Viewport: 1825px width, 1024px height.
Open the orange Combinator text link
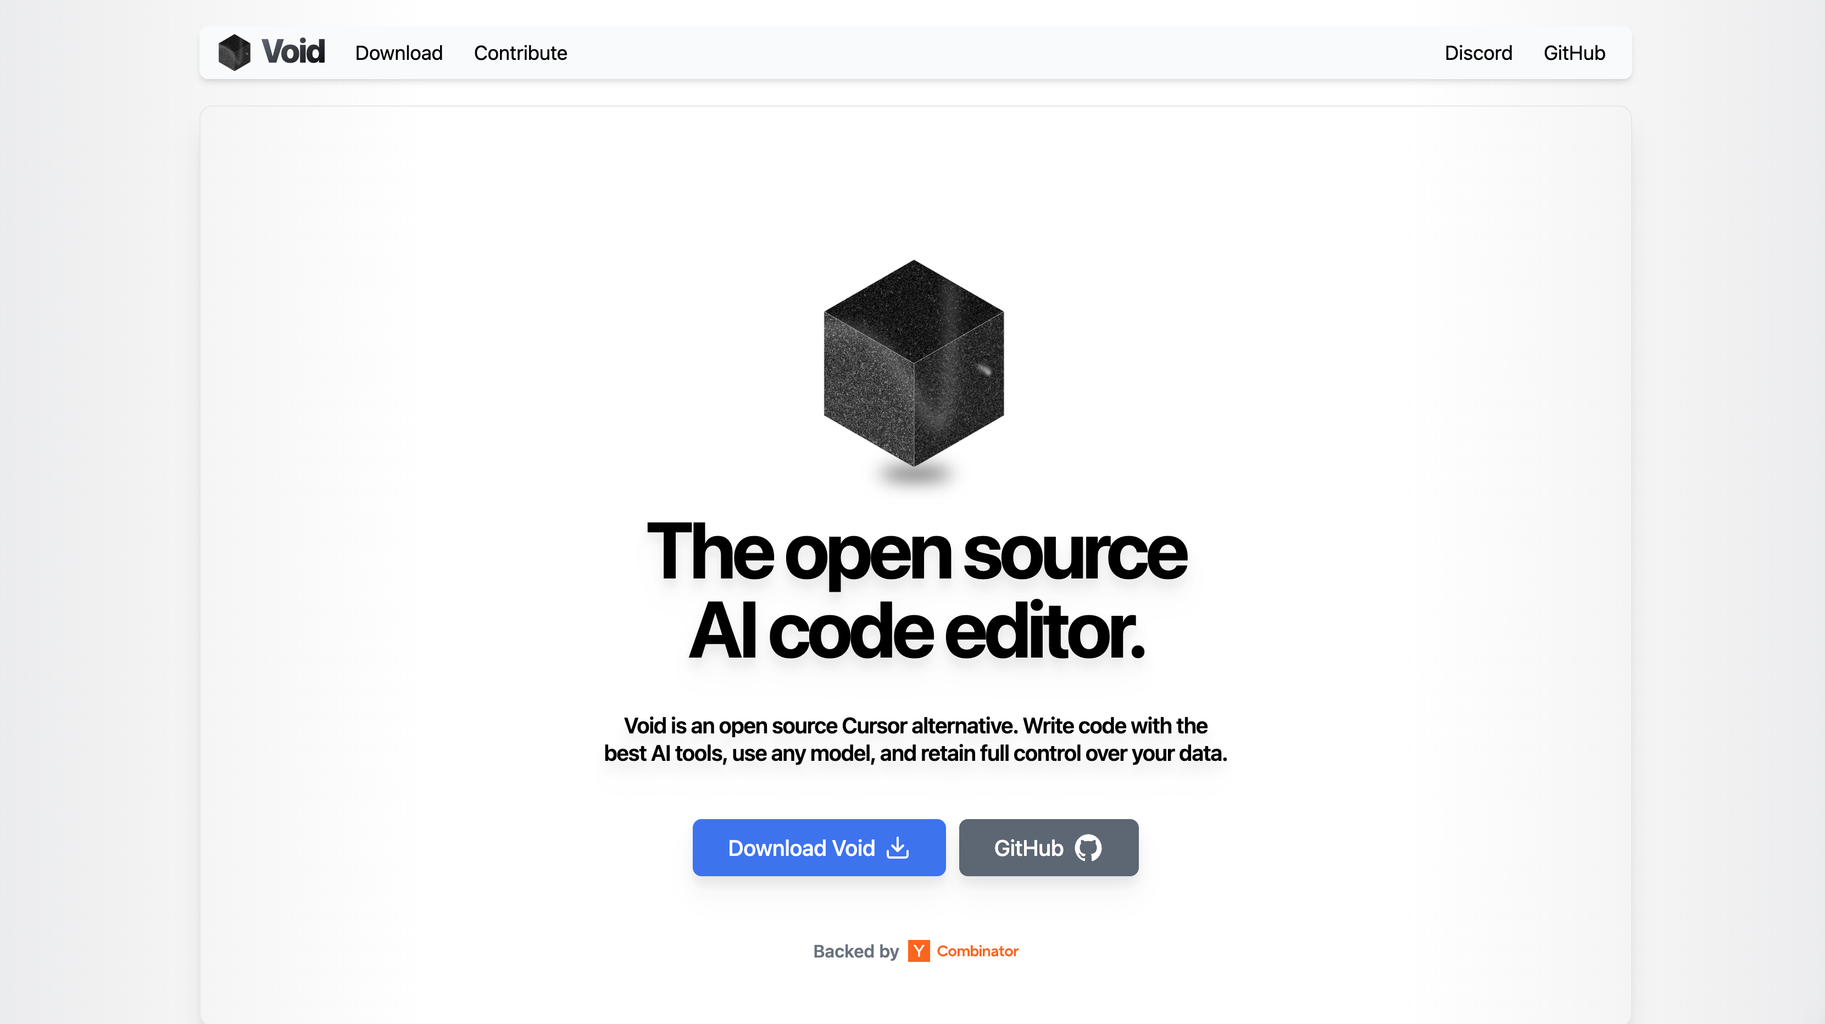click(977, 951)
